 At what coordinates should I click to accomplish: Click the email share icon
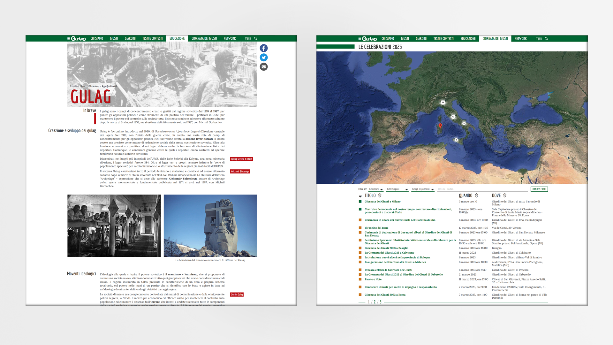coord(264,67)
